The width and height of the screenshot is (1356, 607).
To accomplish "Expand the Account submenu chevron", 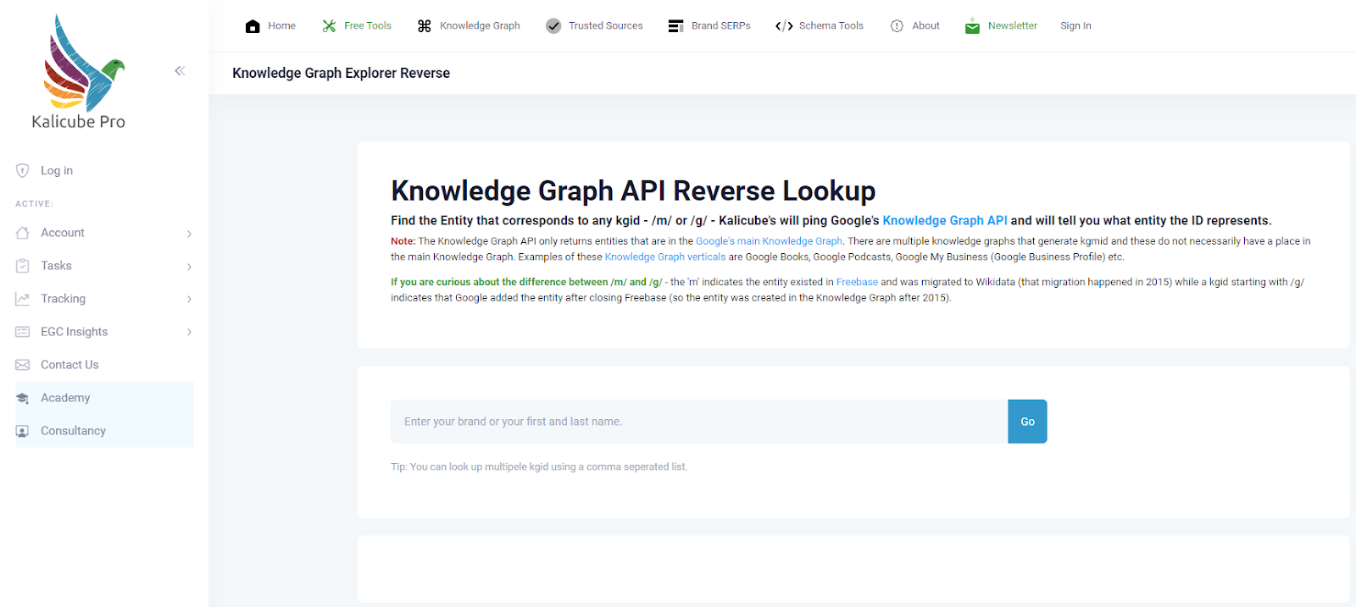I will (x=189, y=234).
